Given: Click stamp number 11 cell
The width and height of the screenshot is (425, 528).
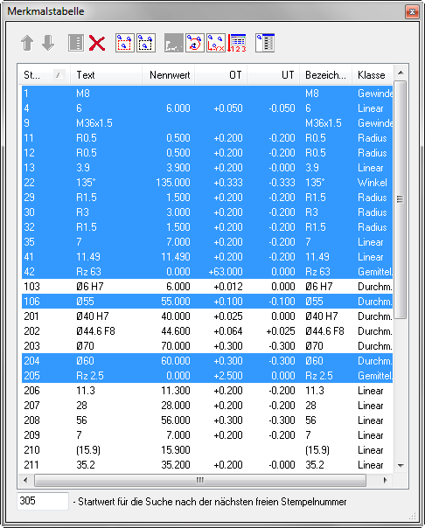Looking at the screenshot, I should pyautogui.click(x=29, y=138).
